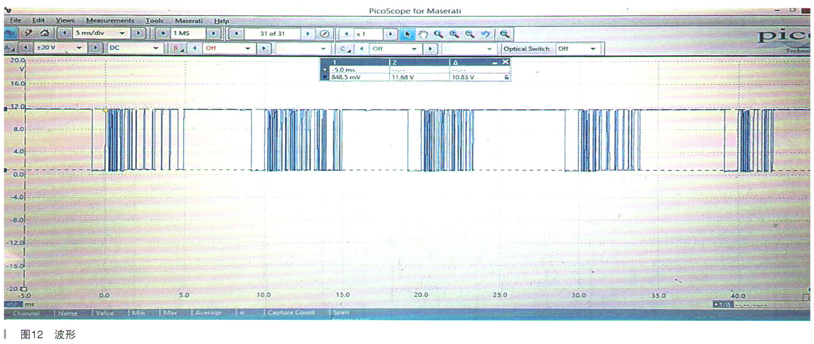Image resolution: width=814 pixels, height=344 pixels.
Task: Increase the x1 zoom factor
Action: (x=390, y=34)
